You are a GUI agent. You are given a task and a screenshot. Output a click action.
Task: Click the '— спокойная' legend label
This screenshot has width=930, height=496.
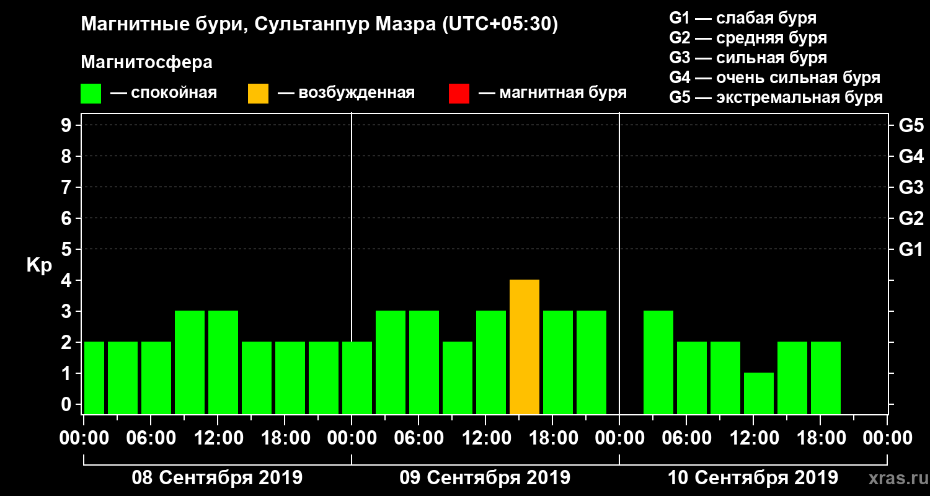[x=164, y=94]
